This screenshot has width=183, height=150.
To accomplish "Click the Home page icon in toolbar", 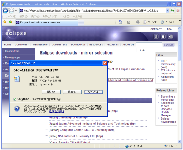I will pos(120,22).
